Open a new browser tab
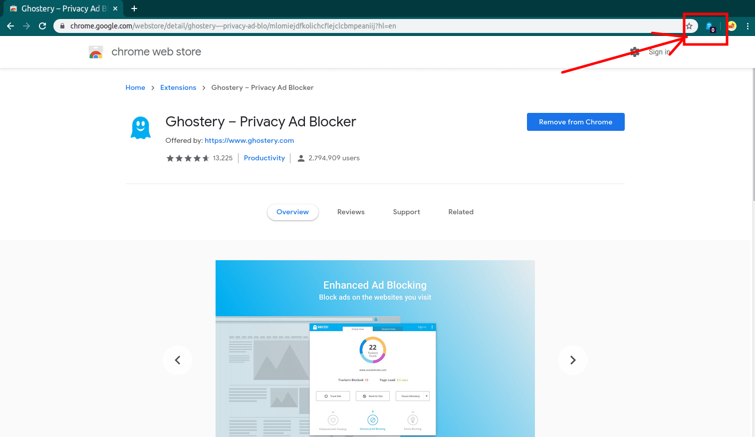The width and height of the screenshot is (755, 437). click(134, 8)
